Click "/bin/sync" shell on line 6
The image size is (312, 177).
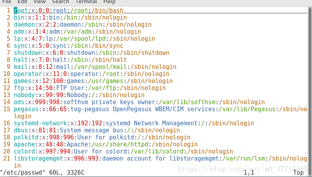coord(107,46)
